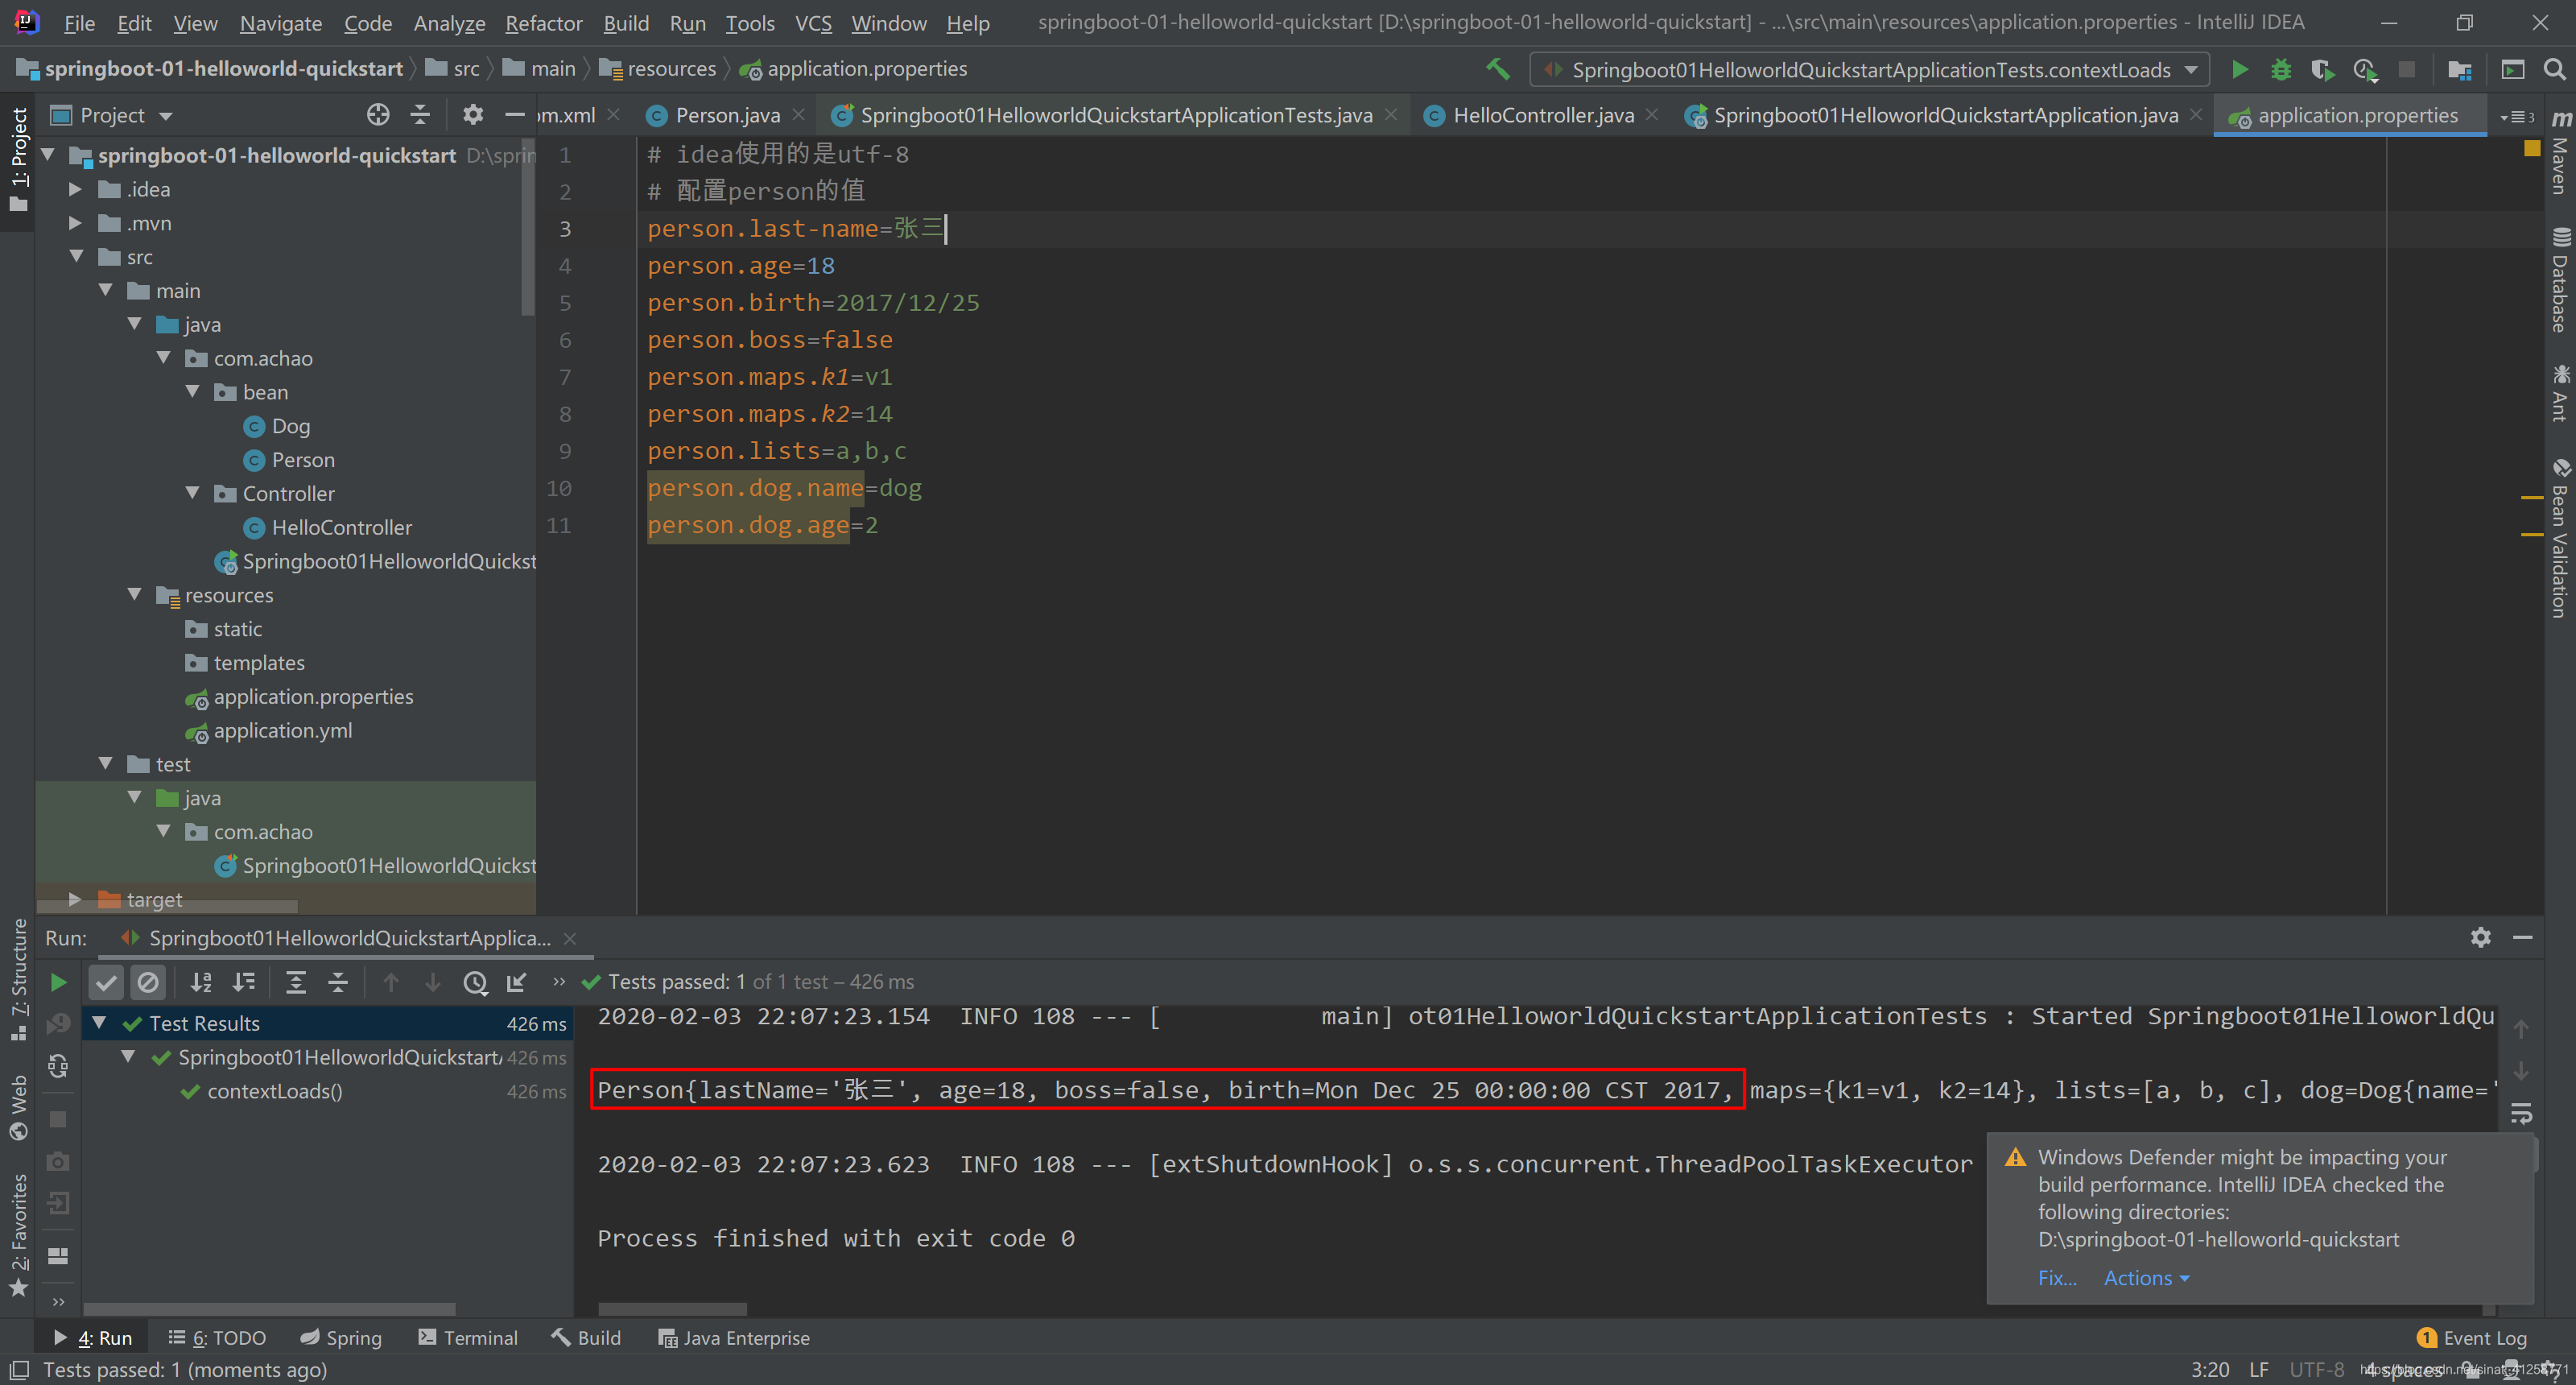Click the horizontal scrollbar under console output
The width and height of the screenshot is (2576, 1385).
tap(672, 1309)
